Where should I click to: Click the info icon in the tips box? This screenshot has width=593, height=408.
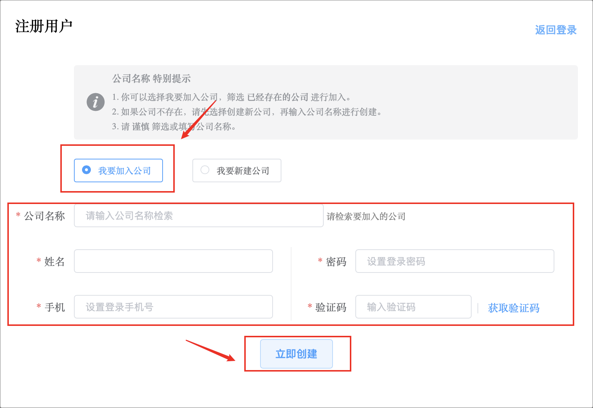pyautogui.click(x=96, y=102)
